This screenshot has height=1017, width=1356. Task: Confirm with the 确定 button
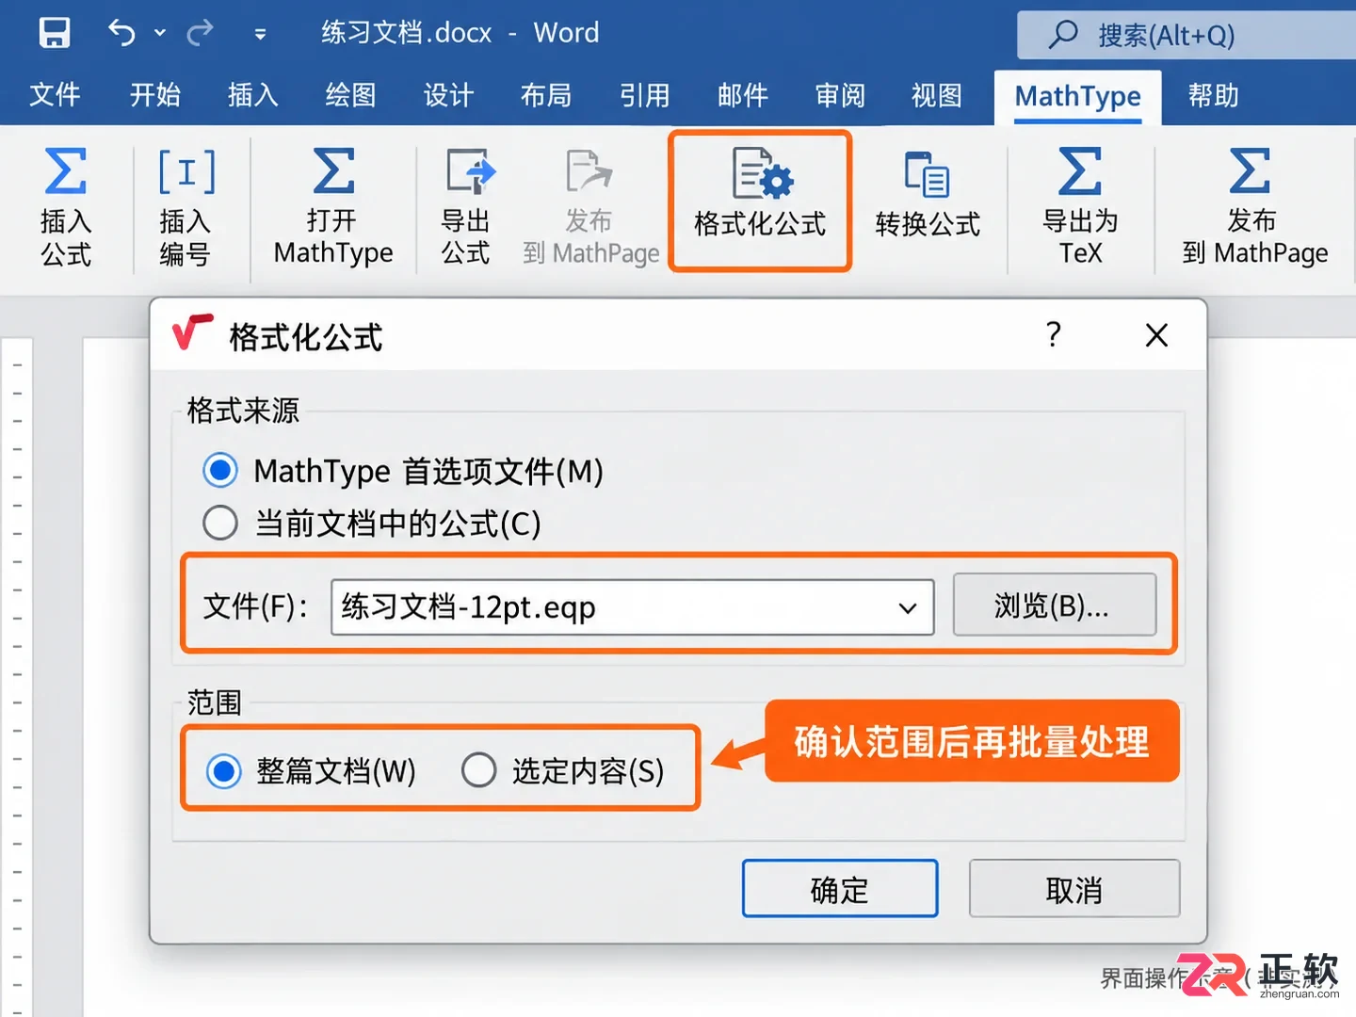point(840,888)
